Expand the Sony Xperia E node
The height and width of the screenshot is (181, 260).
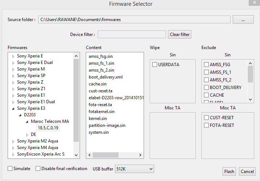[13, 56]
